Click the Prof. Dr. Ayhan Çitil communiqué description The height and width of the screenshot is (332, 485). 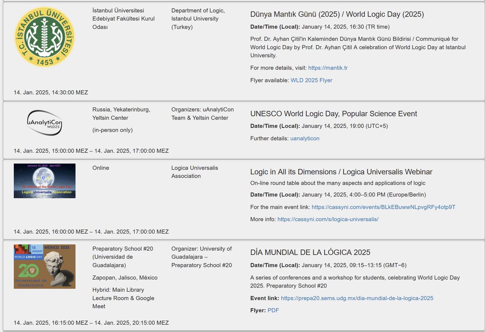coord(358,47)
